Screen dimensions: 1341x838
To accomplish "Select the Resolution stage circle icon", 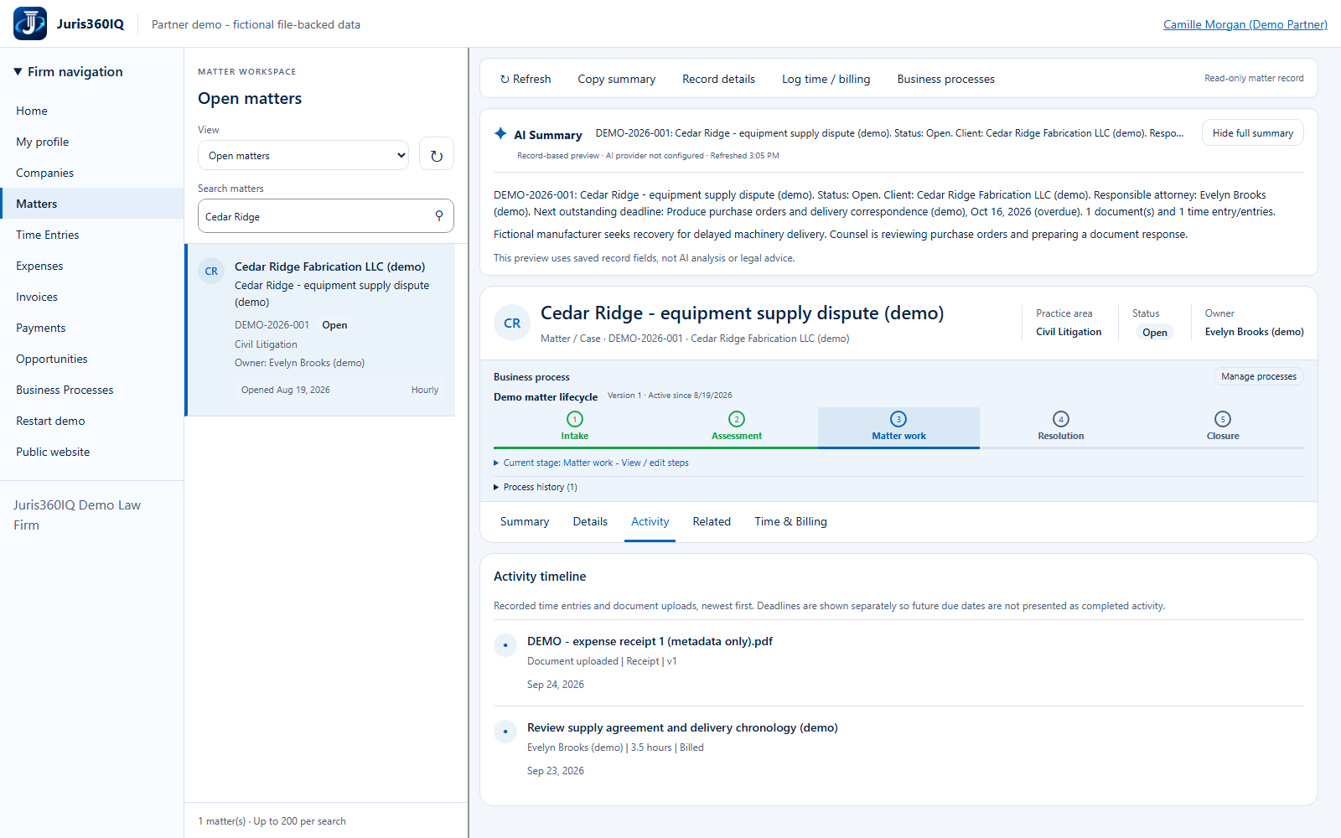I will coord(1061,419).
